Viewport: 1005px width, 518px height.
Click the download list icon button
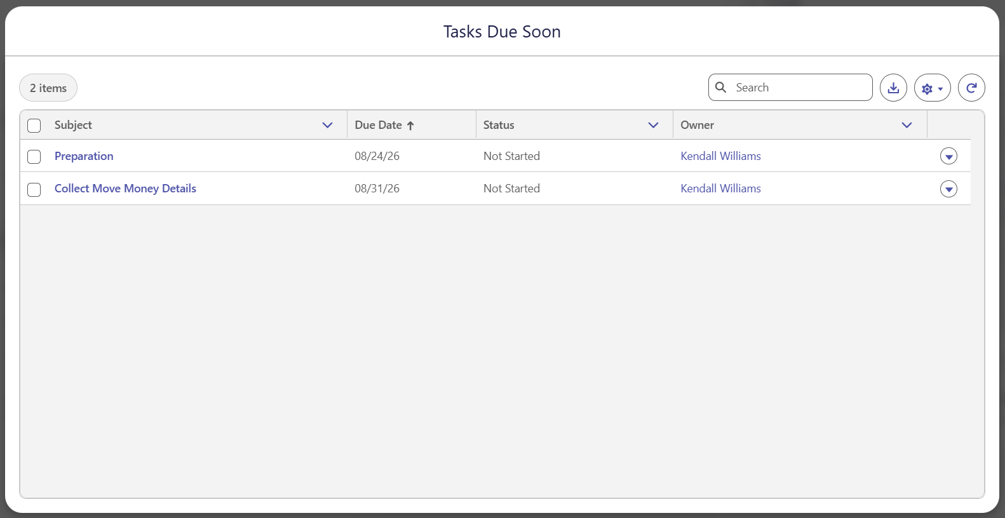[x=893, y=88]
